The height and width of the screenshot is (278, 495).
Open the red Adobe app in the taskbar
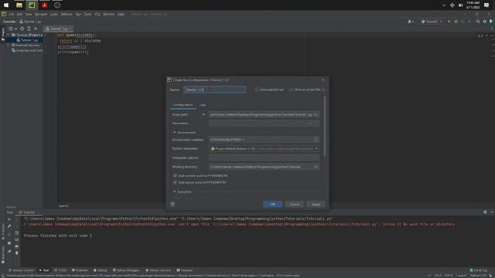tap(45, 5)
